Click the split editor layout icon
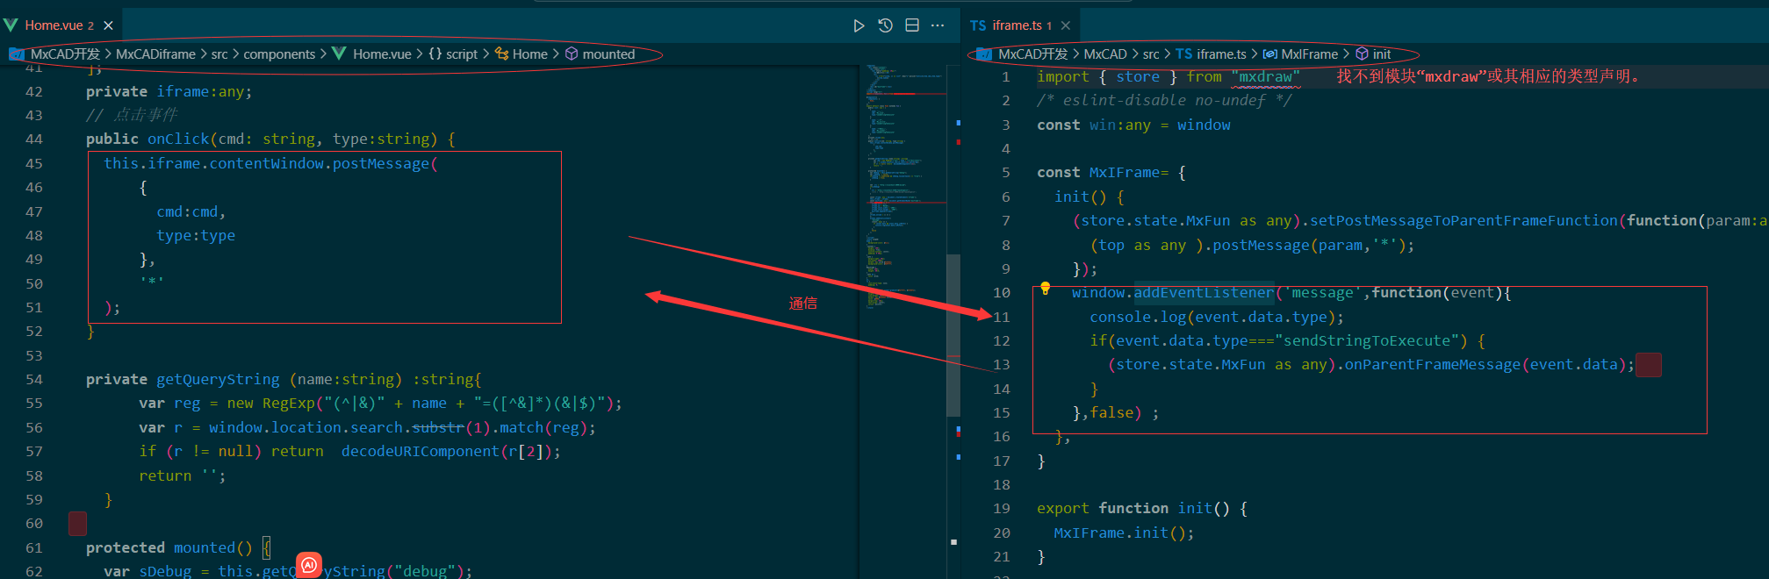This screenshot has width=1769, height=579. [912, 25]
